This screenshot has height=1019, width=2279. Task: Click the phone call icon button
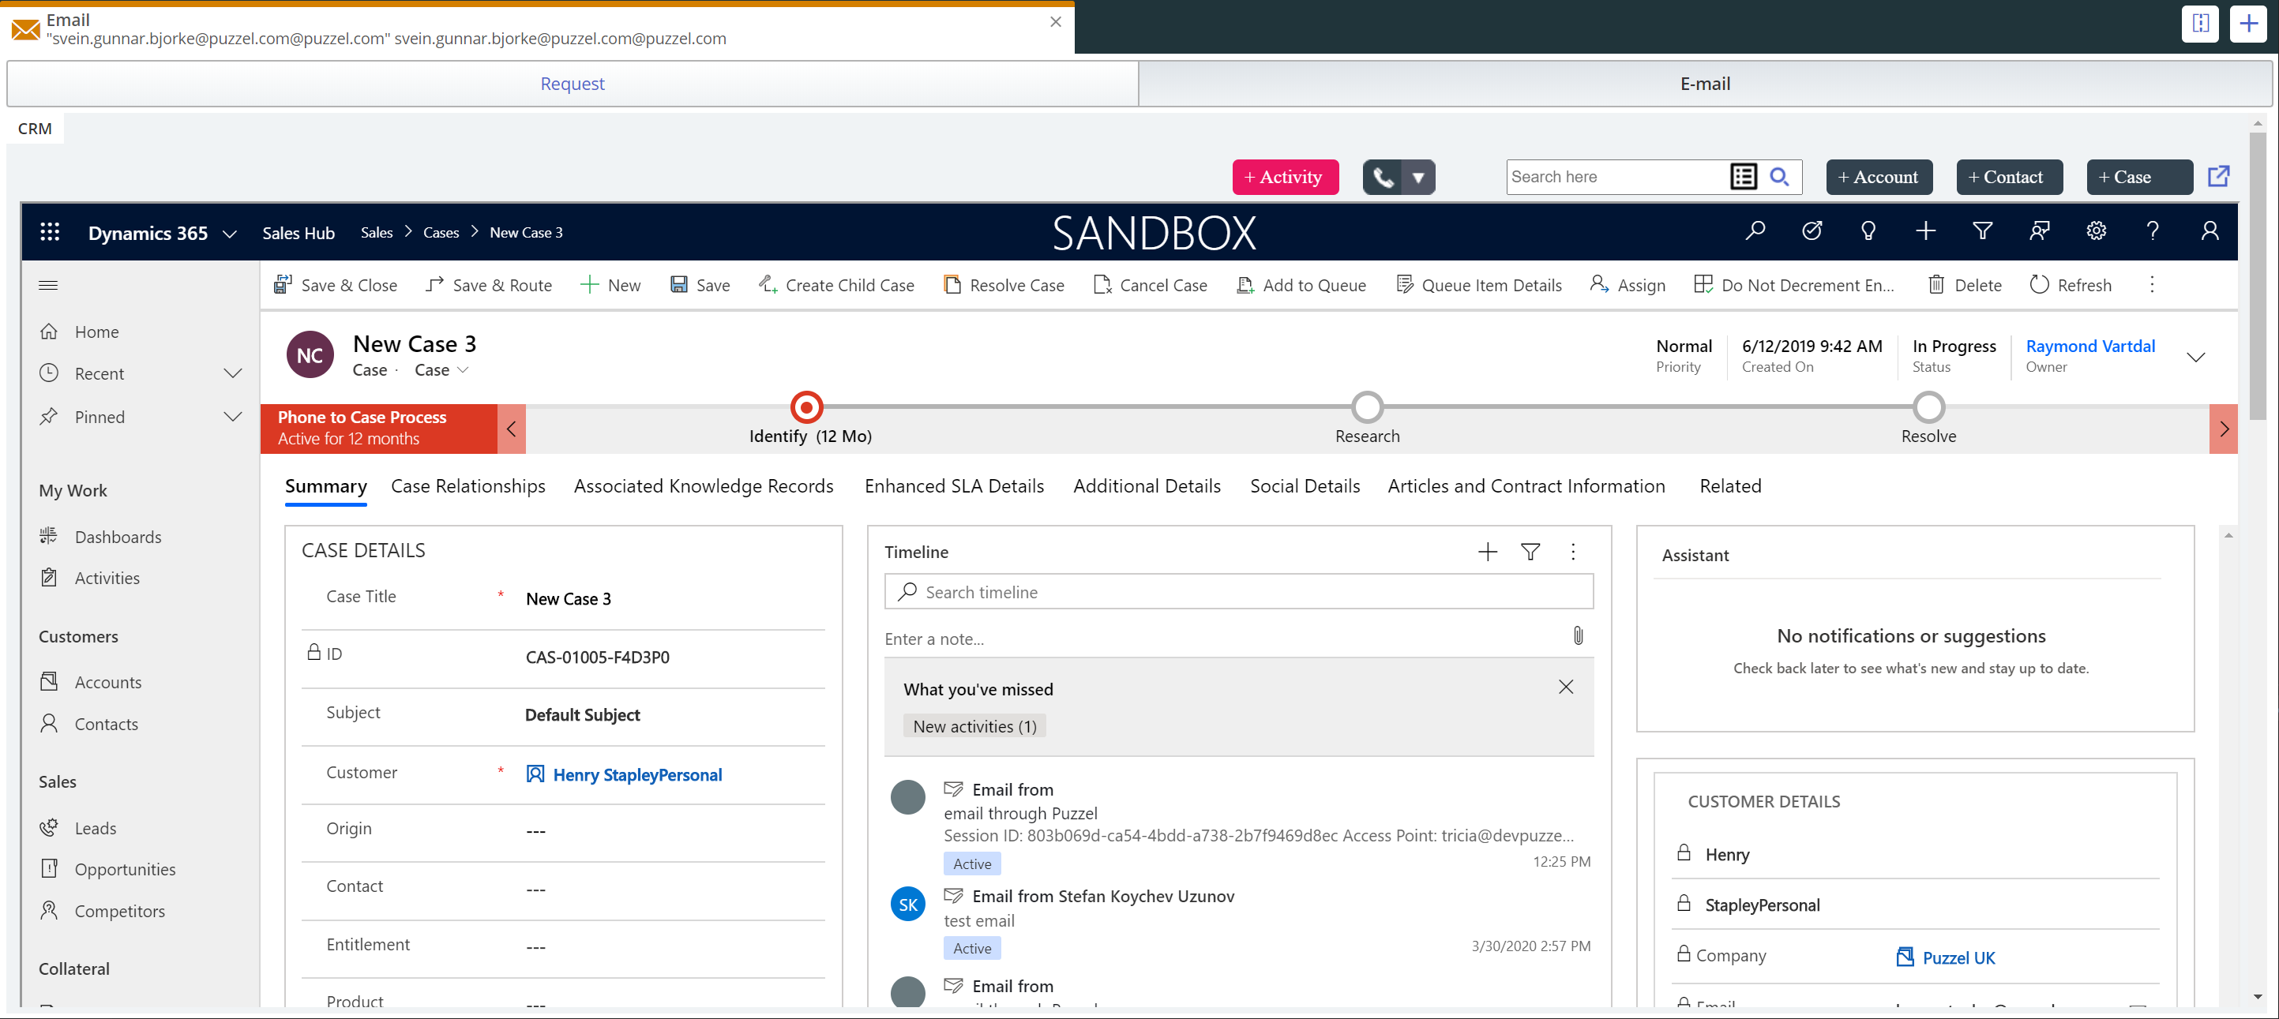click(1383, 178)
